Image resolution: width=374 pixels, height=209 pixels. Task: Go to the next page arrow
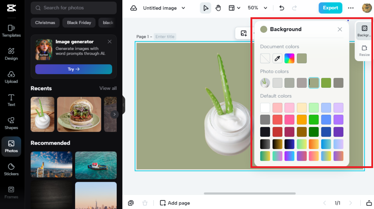[x=351, y=203]
